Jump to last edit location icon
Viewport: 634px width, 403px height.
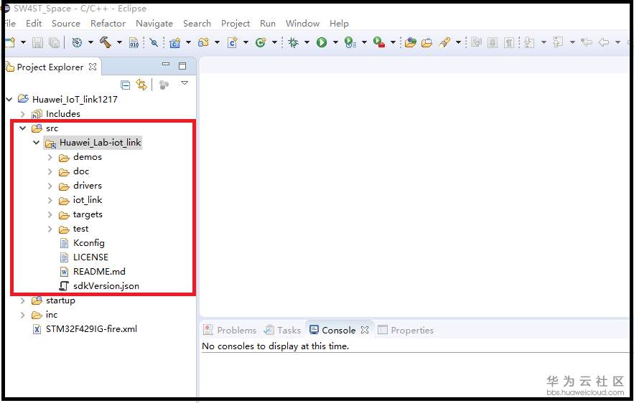[x=587, y=42]
